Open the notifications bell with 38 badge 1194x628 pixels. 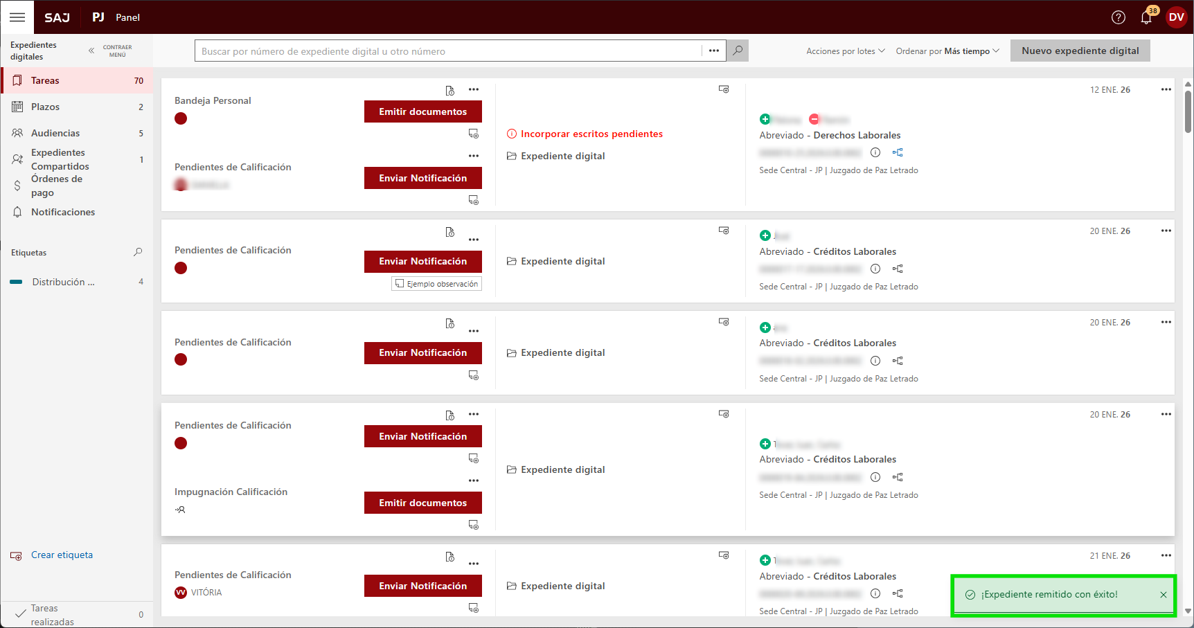coord(1146,18)
